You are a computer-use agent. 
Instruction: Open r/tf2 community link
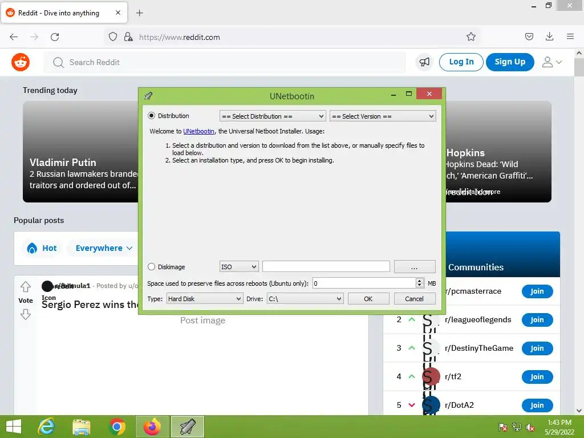tap(453, 376)
